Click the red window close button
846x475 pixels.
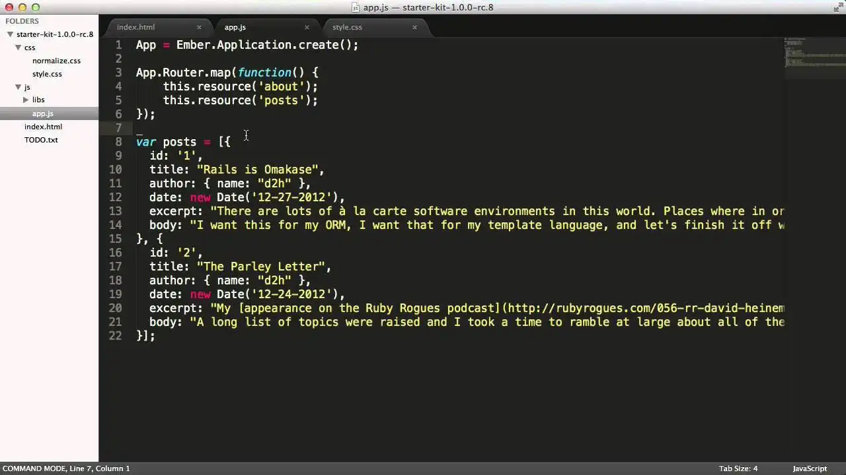[x=9, y=7]
